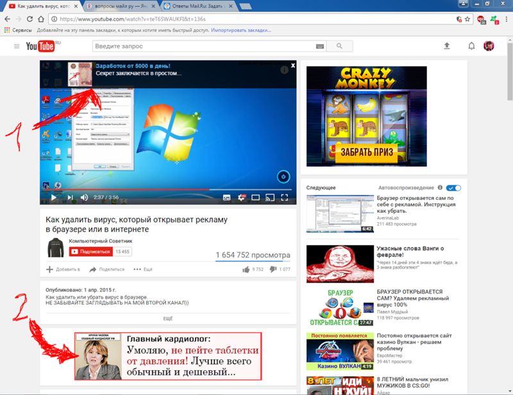Open the '8 ЛЕТНИЙ мальчик' CS:GO video title
Viewport: 513px width, 395px height.
point(412,382)
